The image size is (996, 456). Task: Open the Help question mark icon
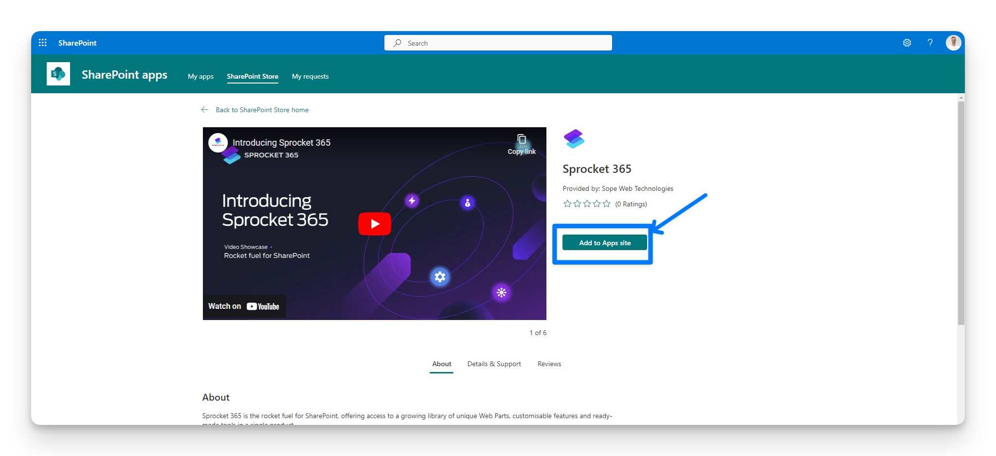point(930,43)
